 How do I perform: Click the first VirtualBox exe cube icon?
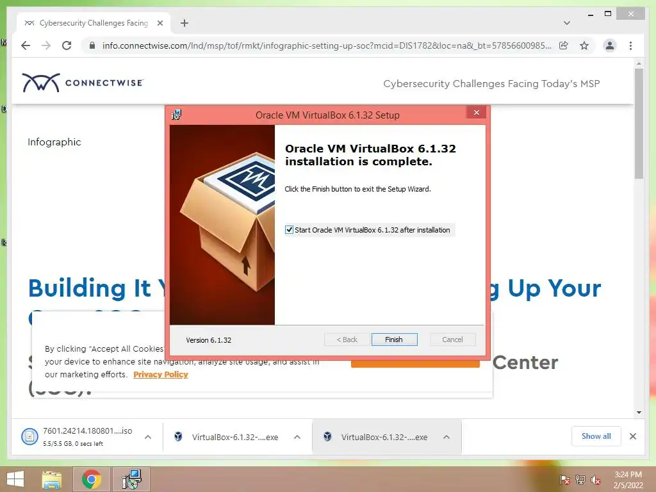[178, 437]
